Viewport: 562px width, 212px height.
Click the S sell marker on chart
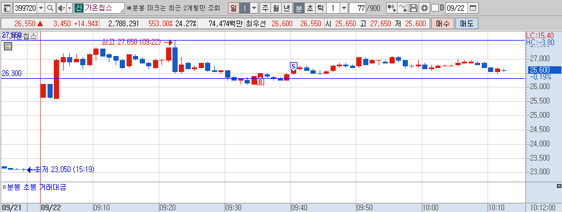click(x=293, y=66)
